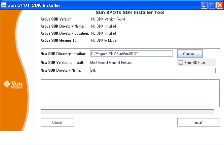Click the 'Active SDK Directory Location:' label
This screenshot has height=145, width=224.
point(65,33)
